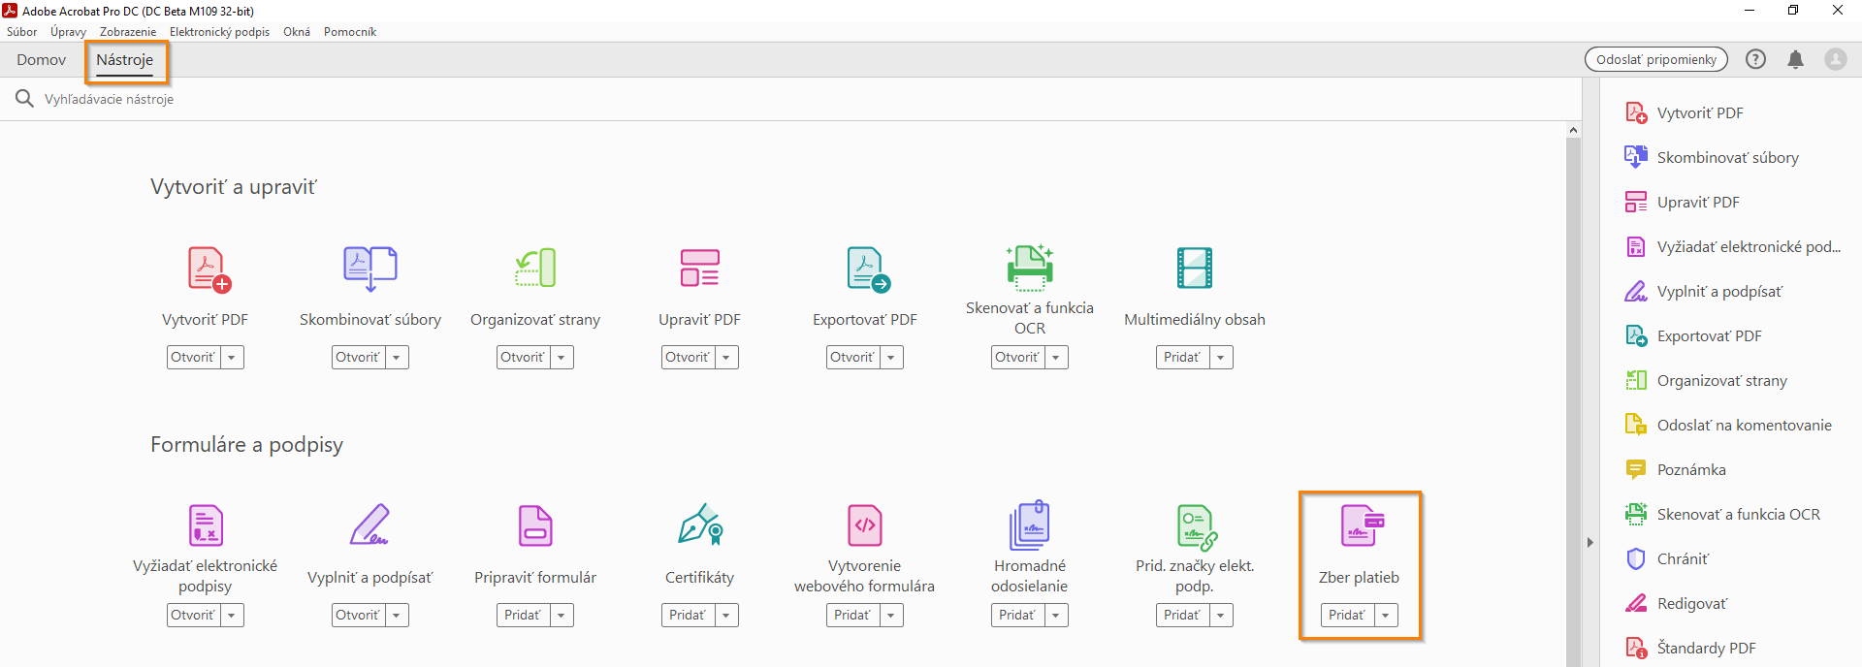The height and width of the screenshot is (667, 1862).
Task: Expand dropdown arrow under Certifikáty
Action: click(x=726, y=616)
